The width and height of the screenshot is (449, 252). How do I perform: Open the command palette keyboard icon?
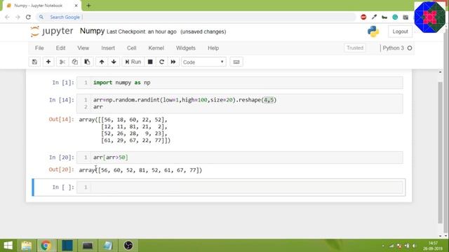click(x=236, y=62)
